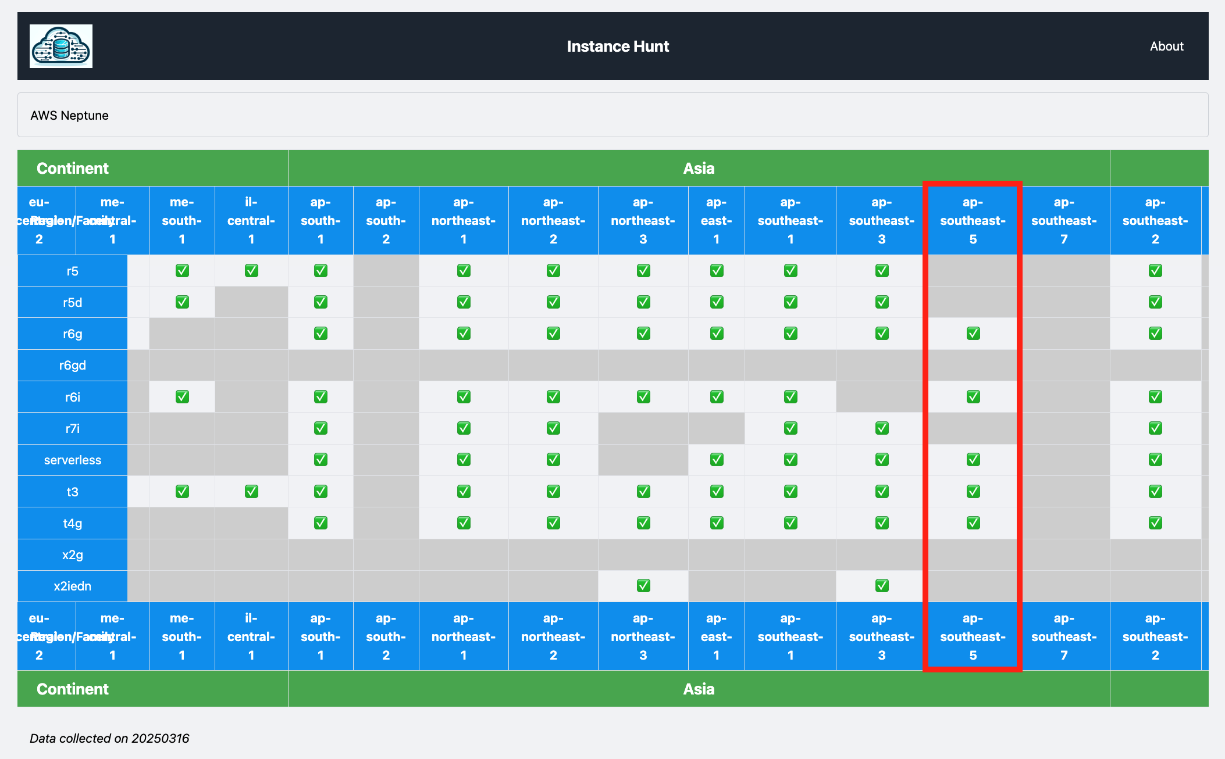Click r6i checkmark under me-south-1
This screenshot has width=1225, height=759.
pos(182,397)
